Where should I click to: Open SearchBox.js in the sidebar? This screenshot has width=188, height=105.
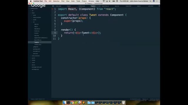point(38,40)
